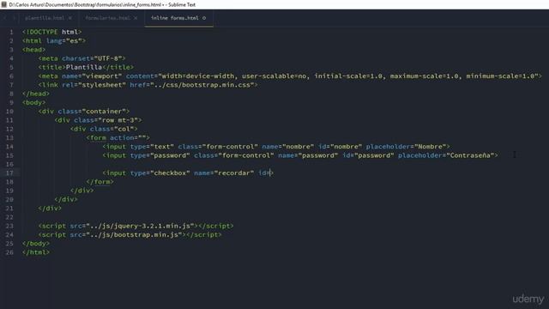The image size is (549, 309).
Task: Click line number 26 in the gutter
Action: (x=9, y=252)
